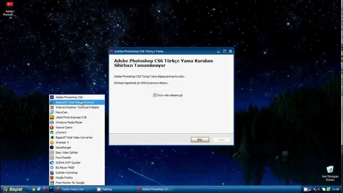Click the µTorrent icon in the program list
This screenshot has width=343, height=193.
pyautogui.click(x=52, y=132)
